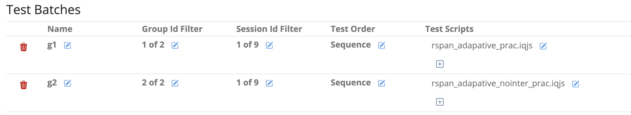Edit g1 Sequence test order
The image size is (631, 115).
click(x=382, y=45)
